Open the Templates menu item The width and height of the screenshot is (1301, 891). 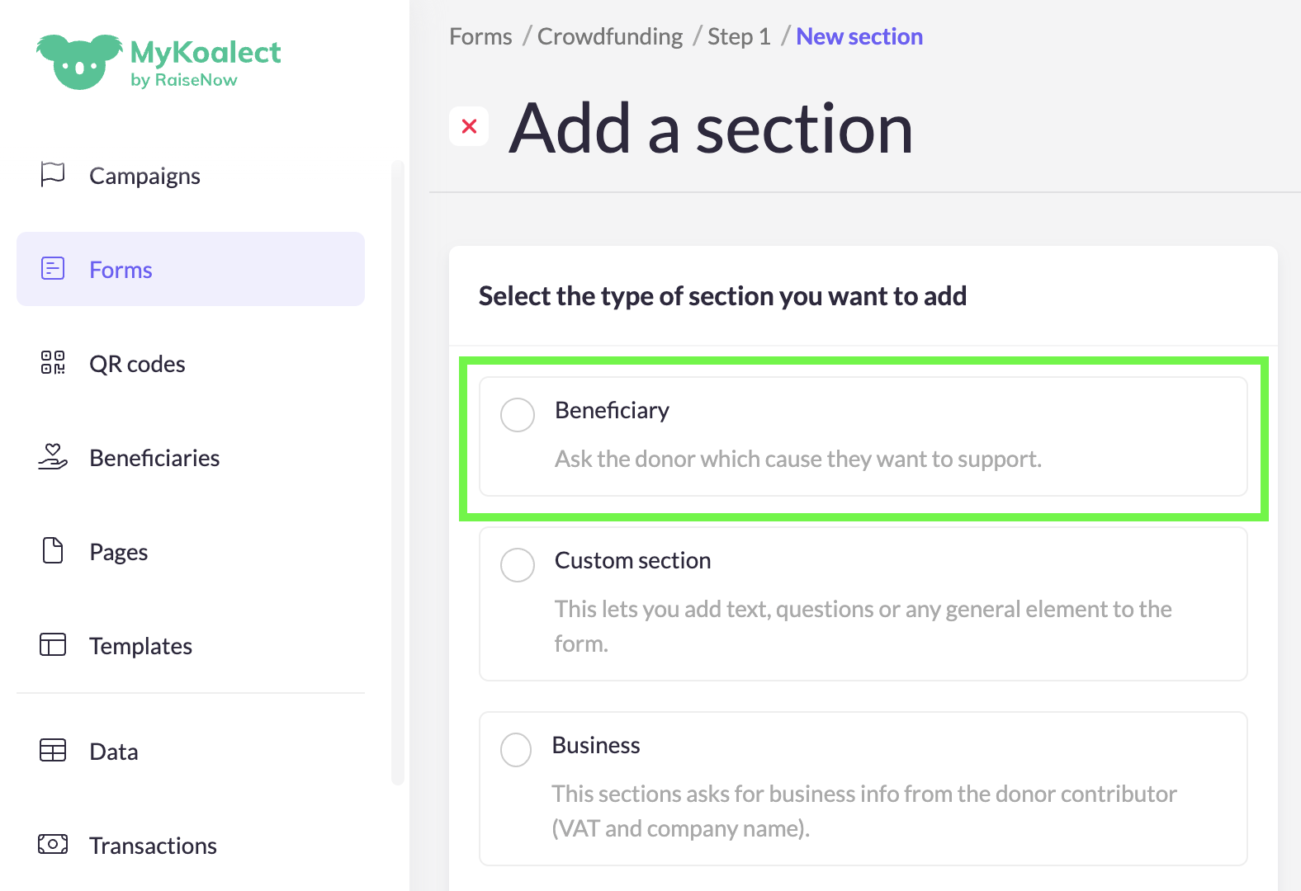pyautogui.click(x=140, y=646)
